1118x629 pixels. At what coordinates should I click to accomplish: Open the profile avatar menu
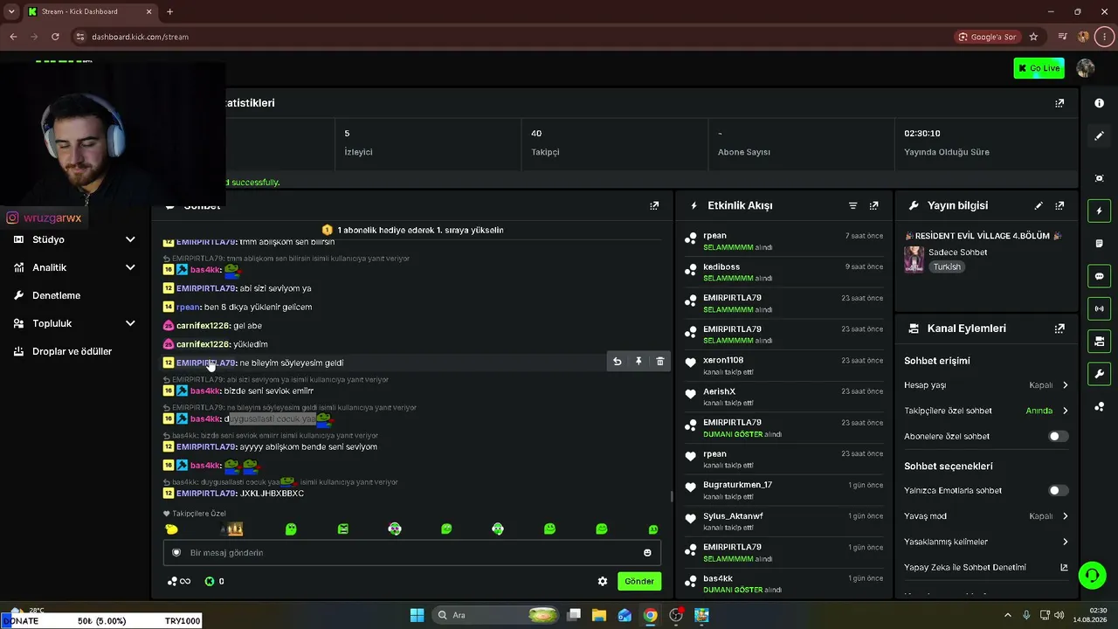pyautogui.click(x=1086, y=68)
